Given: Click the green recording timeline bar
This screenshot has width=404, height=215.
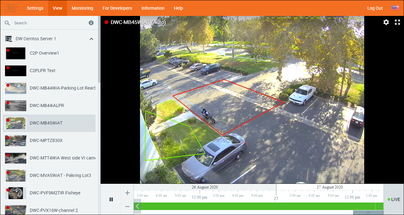Looking at the screenshot, I should point(257,206).
